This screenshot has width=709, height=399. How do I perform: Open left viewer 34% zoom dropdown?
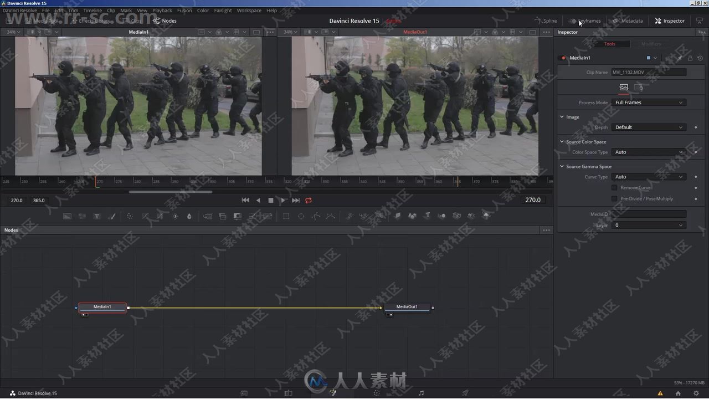tap(13, 32)
